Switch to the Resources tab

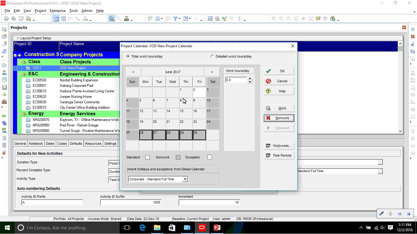(x=93, y=144)
